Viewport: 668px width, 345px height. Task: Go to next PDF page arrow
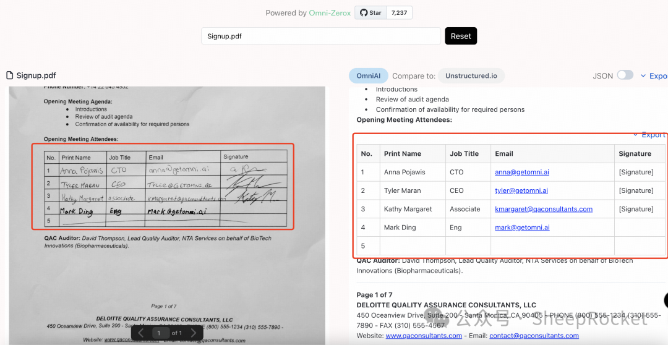(x=194, y=333)
